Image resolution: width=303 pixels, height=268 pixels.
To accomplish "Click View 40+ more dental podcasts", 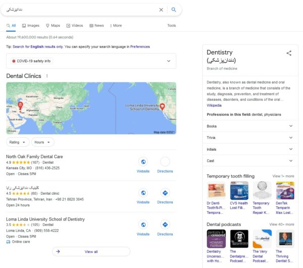I will (x=282, y=225).
